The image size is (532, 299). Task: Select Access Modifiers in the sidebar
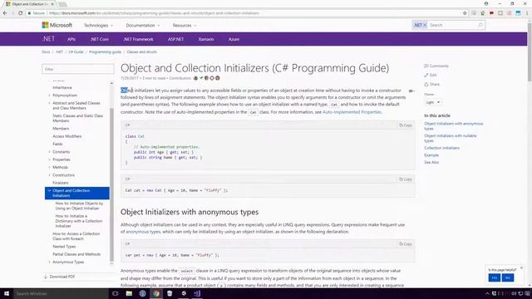pyautogui.click(x=66, y=136)
